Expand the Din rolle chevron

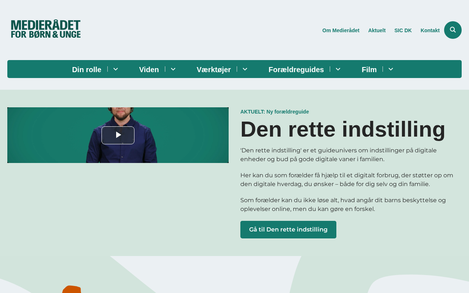tap(115, 69)
